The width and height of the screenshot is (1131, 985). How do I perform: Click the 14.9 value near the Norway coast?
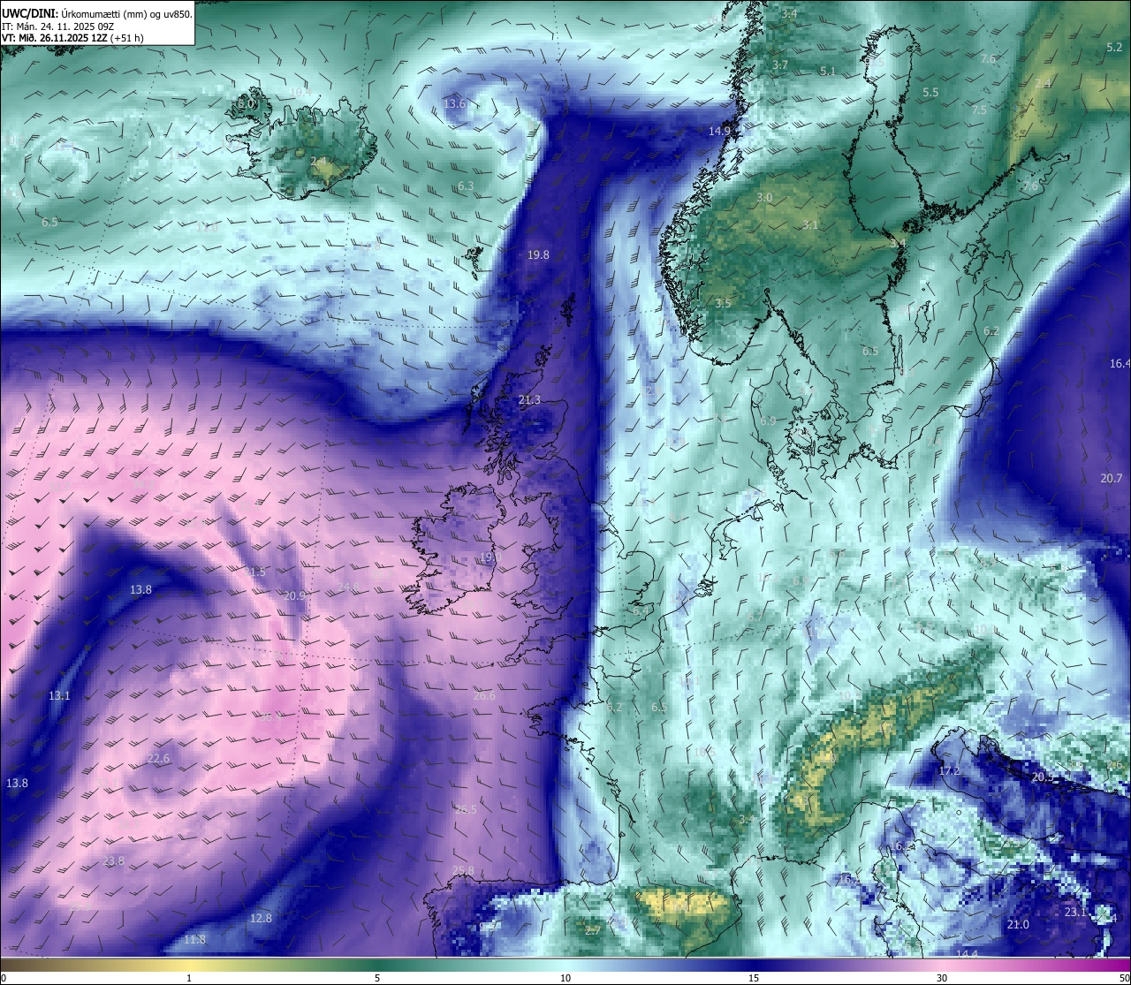coord(719,131)
